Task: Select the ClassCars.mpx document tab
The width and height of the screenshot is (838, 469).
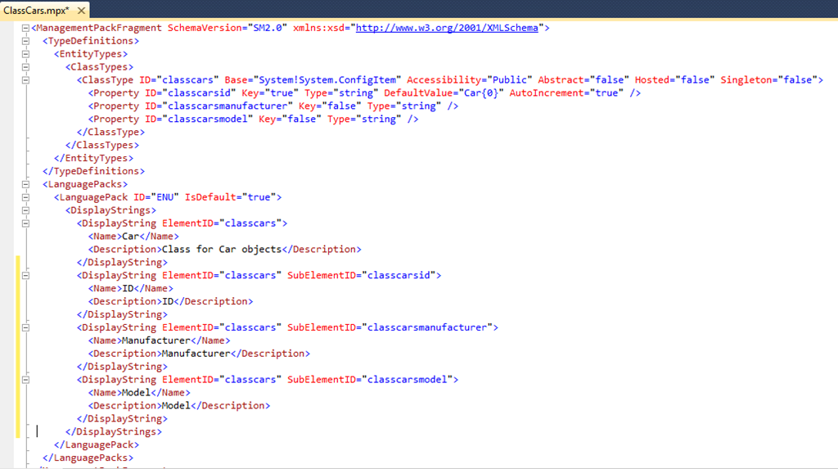Action: (x=36, y=10)
